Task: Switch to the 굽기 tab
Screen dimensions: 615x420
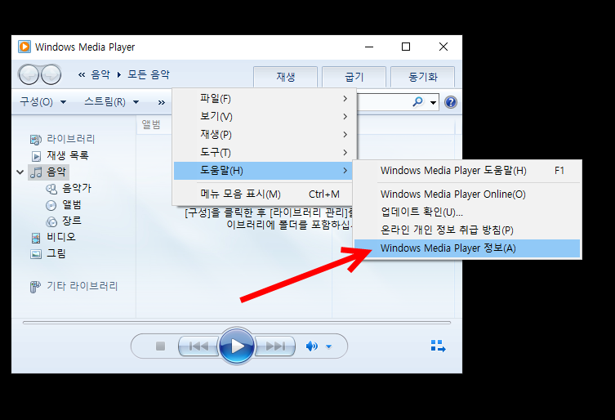Action: pyautogui.click(x=354, y=77)
